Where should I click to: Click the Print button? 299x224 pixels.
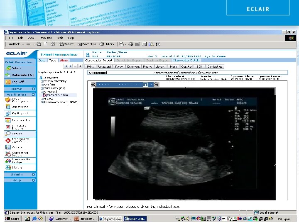point(91,66)
